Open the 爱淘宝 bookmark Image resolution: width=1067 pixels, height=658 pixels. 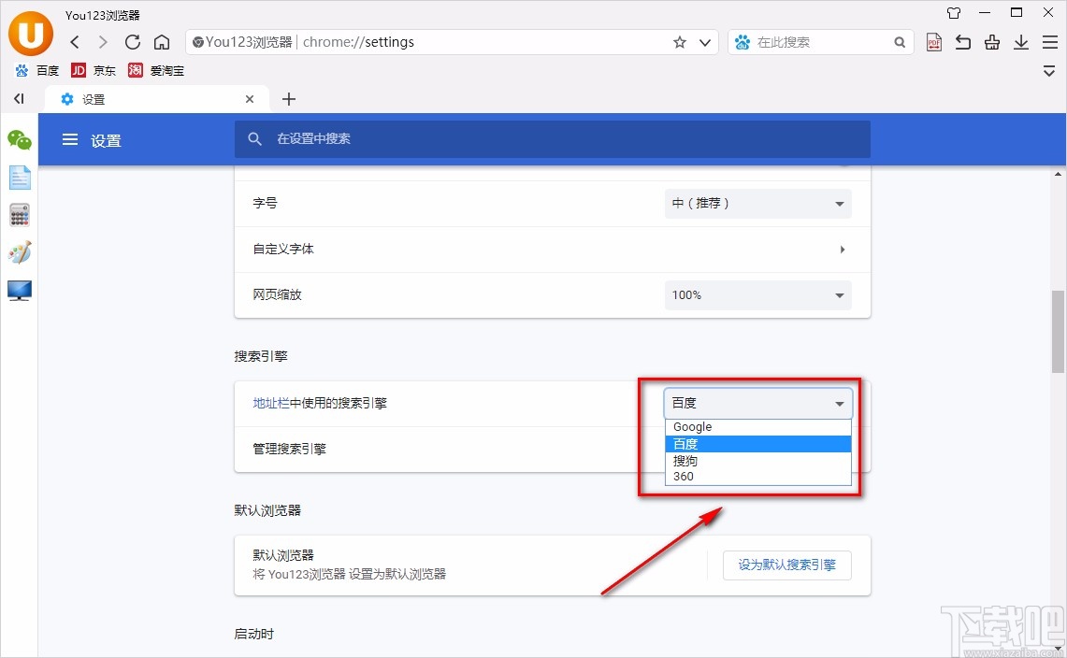(x=156, y=71)
